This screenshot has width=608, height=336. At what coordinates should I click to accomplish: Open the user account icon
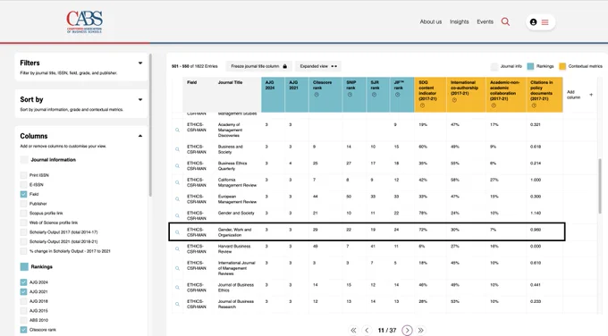click(x=533, y=22)
